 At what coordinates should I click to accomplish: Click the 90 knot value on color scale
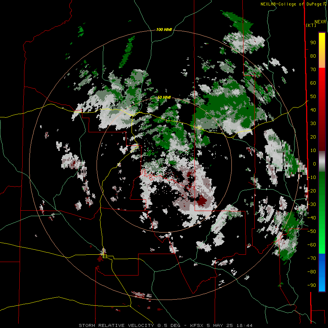pos(313,43)
